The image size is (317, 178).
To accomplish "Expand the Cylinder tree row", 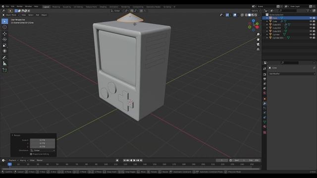I will pyautogui.click(x=267, y=35).
